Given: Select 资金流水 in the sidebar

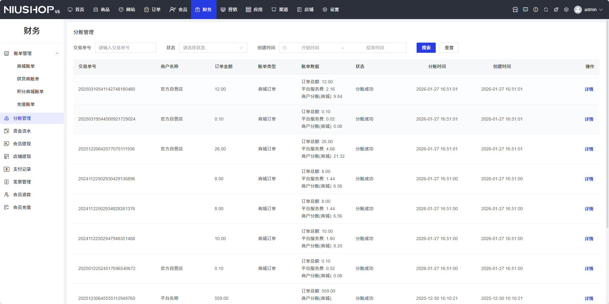Looking at the screenshot, I should tap(22, 131).
